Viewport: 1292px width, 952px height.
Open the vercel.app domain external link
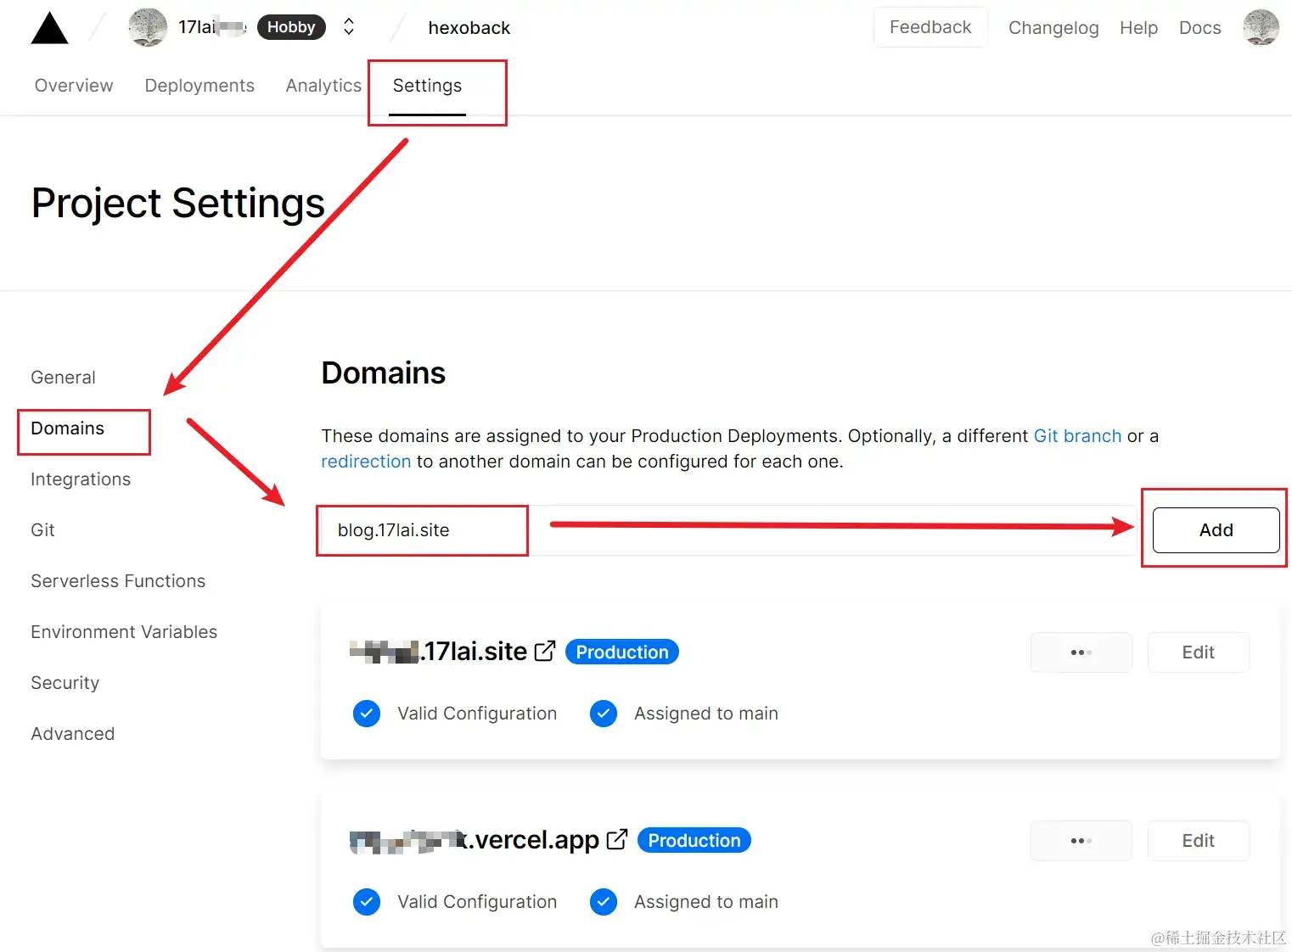tap(616, 838)
